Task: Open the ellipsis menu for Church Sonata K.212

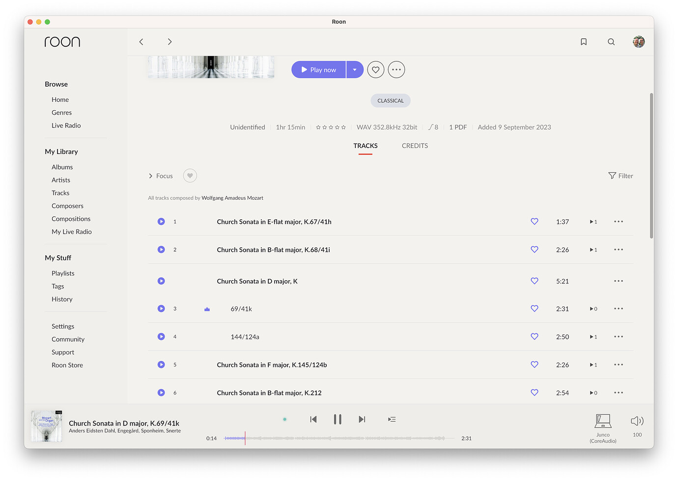Action: (x=618, y=392)
